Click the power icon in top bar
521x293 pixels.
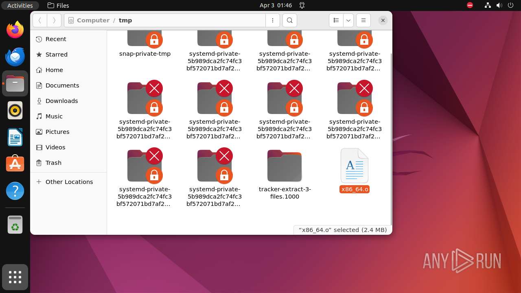click(511, 5)
